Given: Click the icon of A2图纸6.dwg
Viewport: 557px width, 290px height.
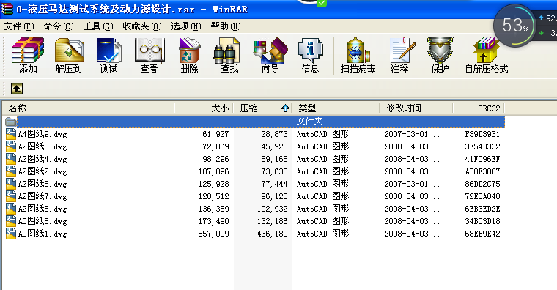Looking at the screenshot, I should point(11,209).
